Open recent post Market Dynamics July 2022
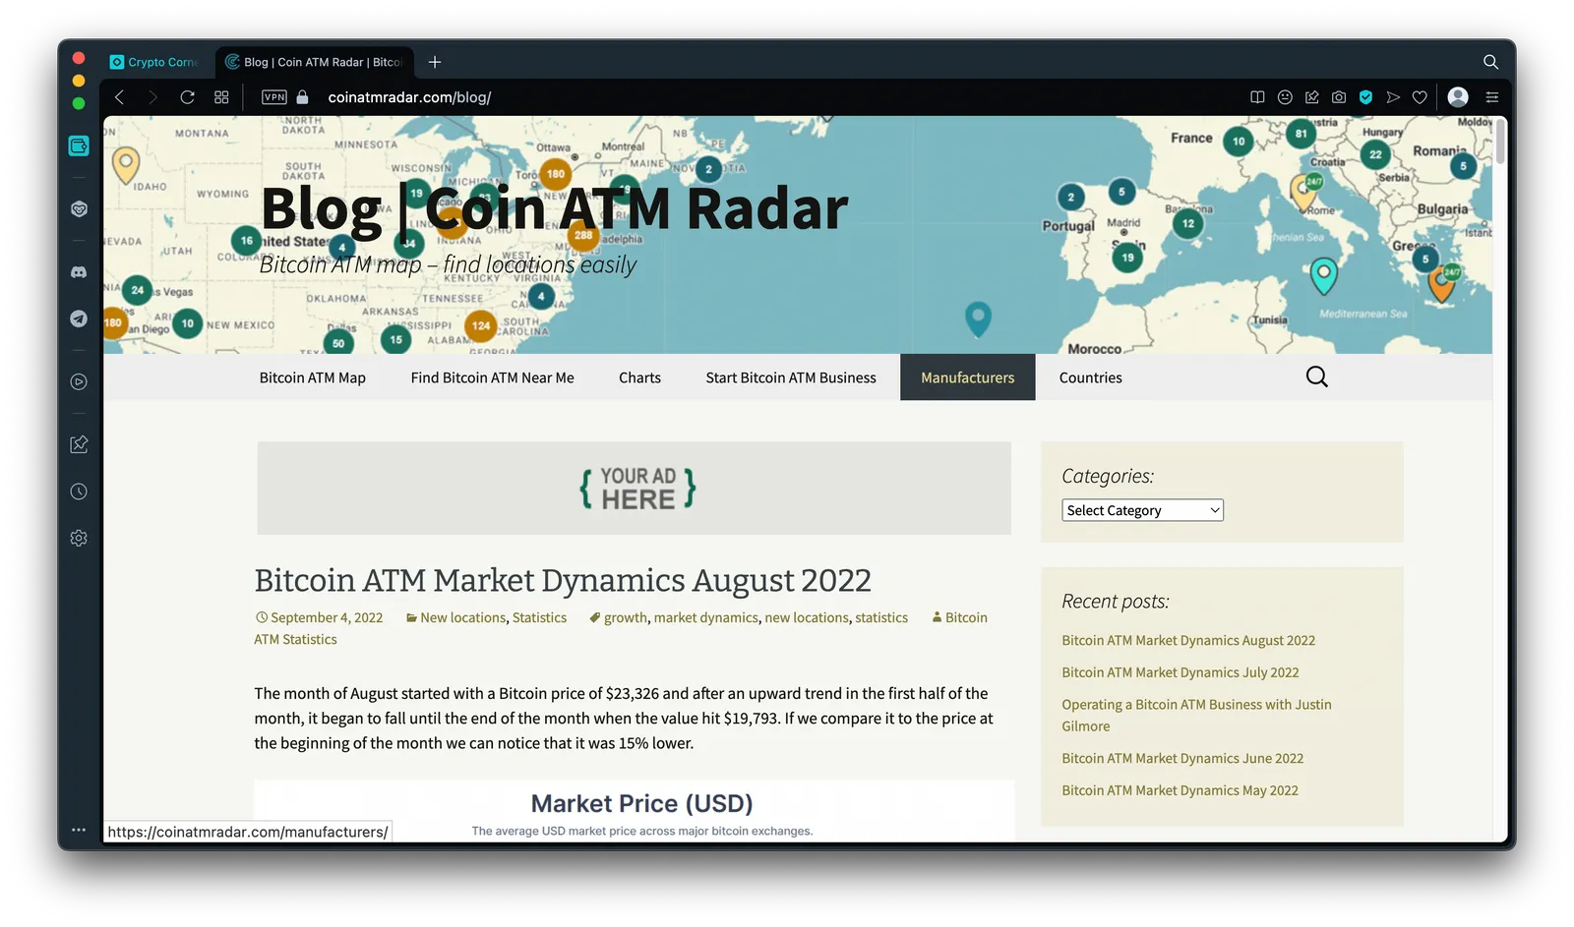 (x=1180, y=672)
